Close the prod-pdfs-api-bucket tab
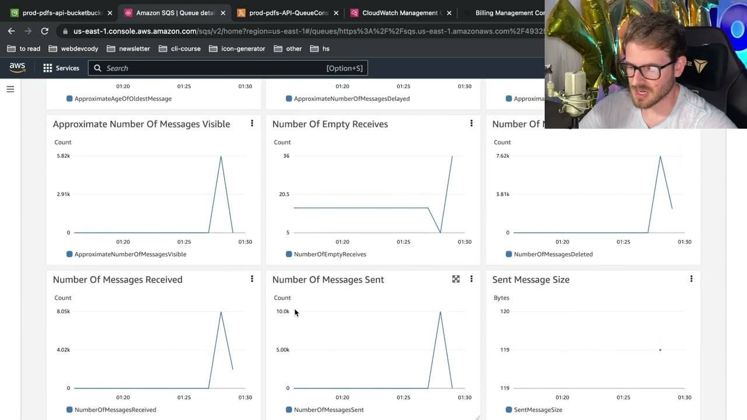747x420 pixels. [110, 13]
